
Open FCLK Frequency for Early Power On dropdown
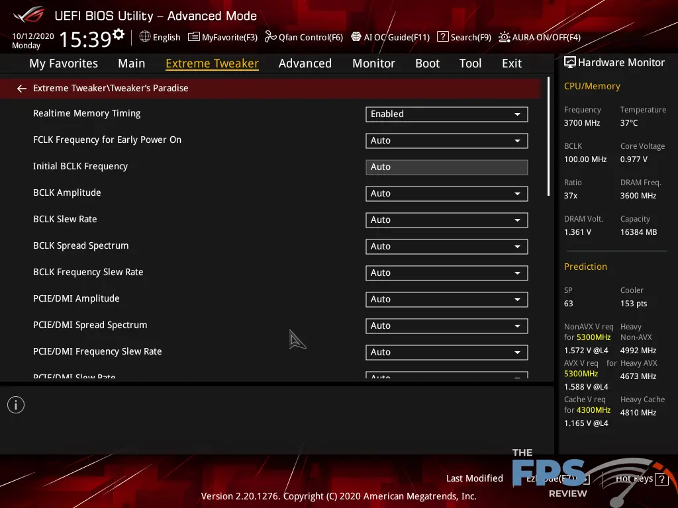tap(447, 140)
